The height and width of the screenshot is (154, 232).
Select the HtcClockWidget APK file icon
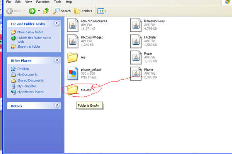click(73, 41)
